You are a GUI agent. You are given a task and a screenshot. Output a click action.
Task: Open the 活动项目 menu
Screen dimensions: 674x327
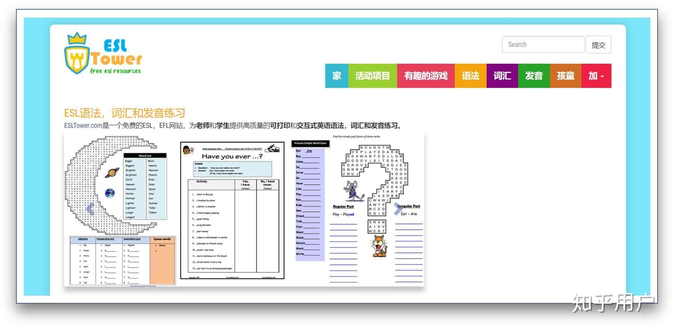click(372, 76)
